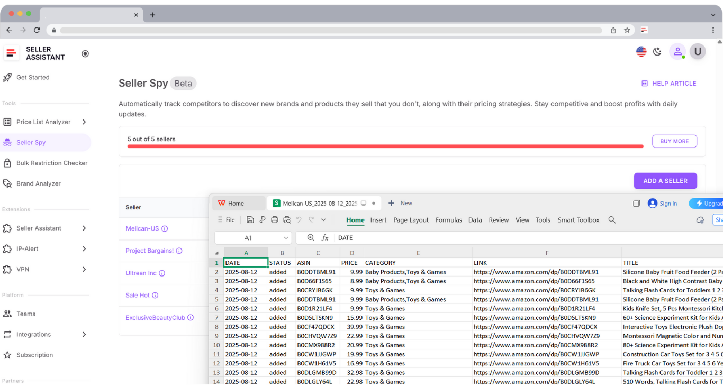Viewport: 723px width, 387px height.
Task: Expand the Name Box dropdown arrow
Action: [286, 238]
